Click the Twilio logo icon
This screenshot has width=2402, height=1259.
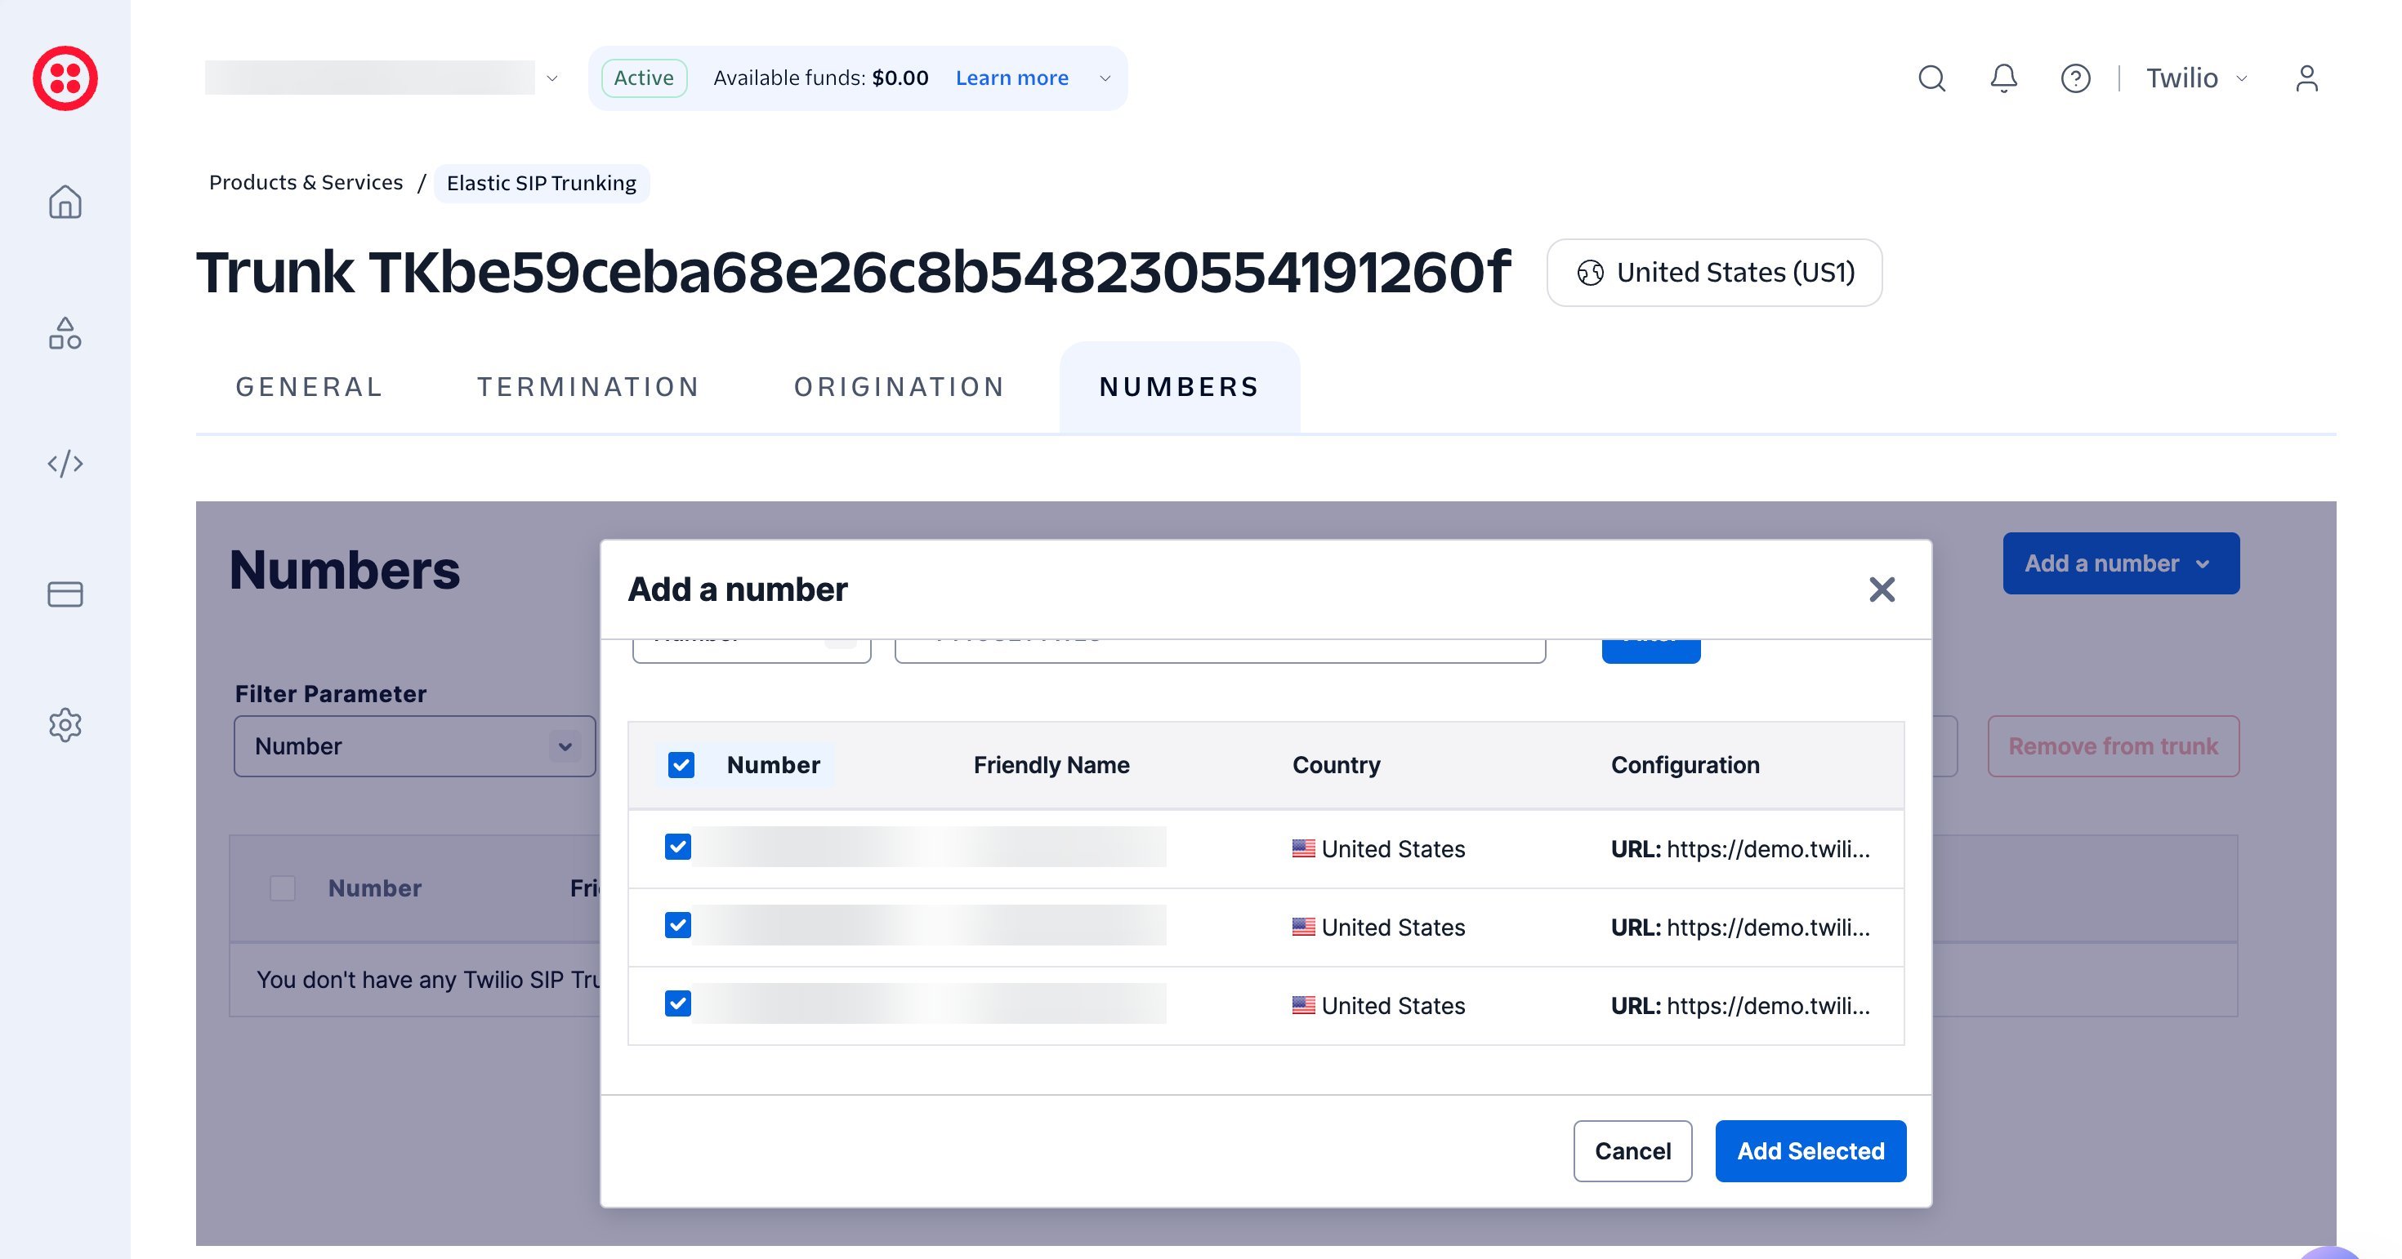[x=65, y=78]
